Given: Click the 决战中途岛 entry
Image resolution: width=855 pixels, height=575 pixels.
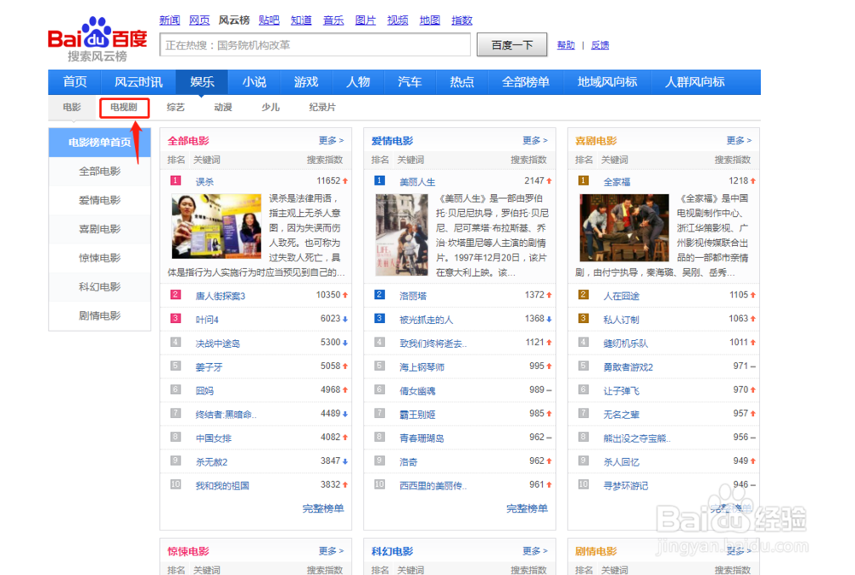Looking at the screenshot, I should pyautogui.click(x=217, y=343).
